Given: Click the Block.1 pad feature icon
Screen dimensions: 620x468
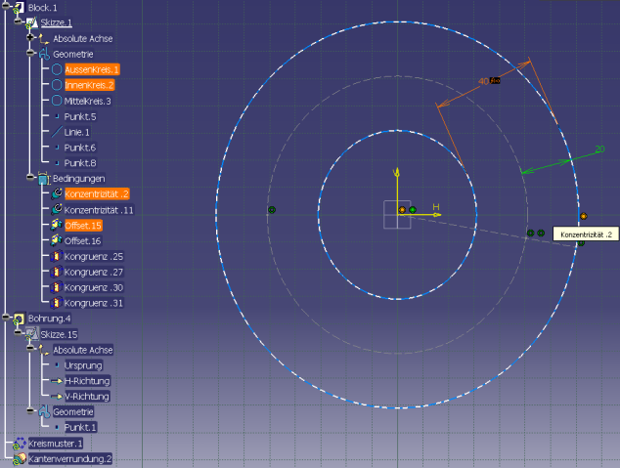Looking at the screenshot, I should click(x=19, y=8).
